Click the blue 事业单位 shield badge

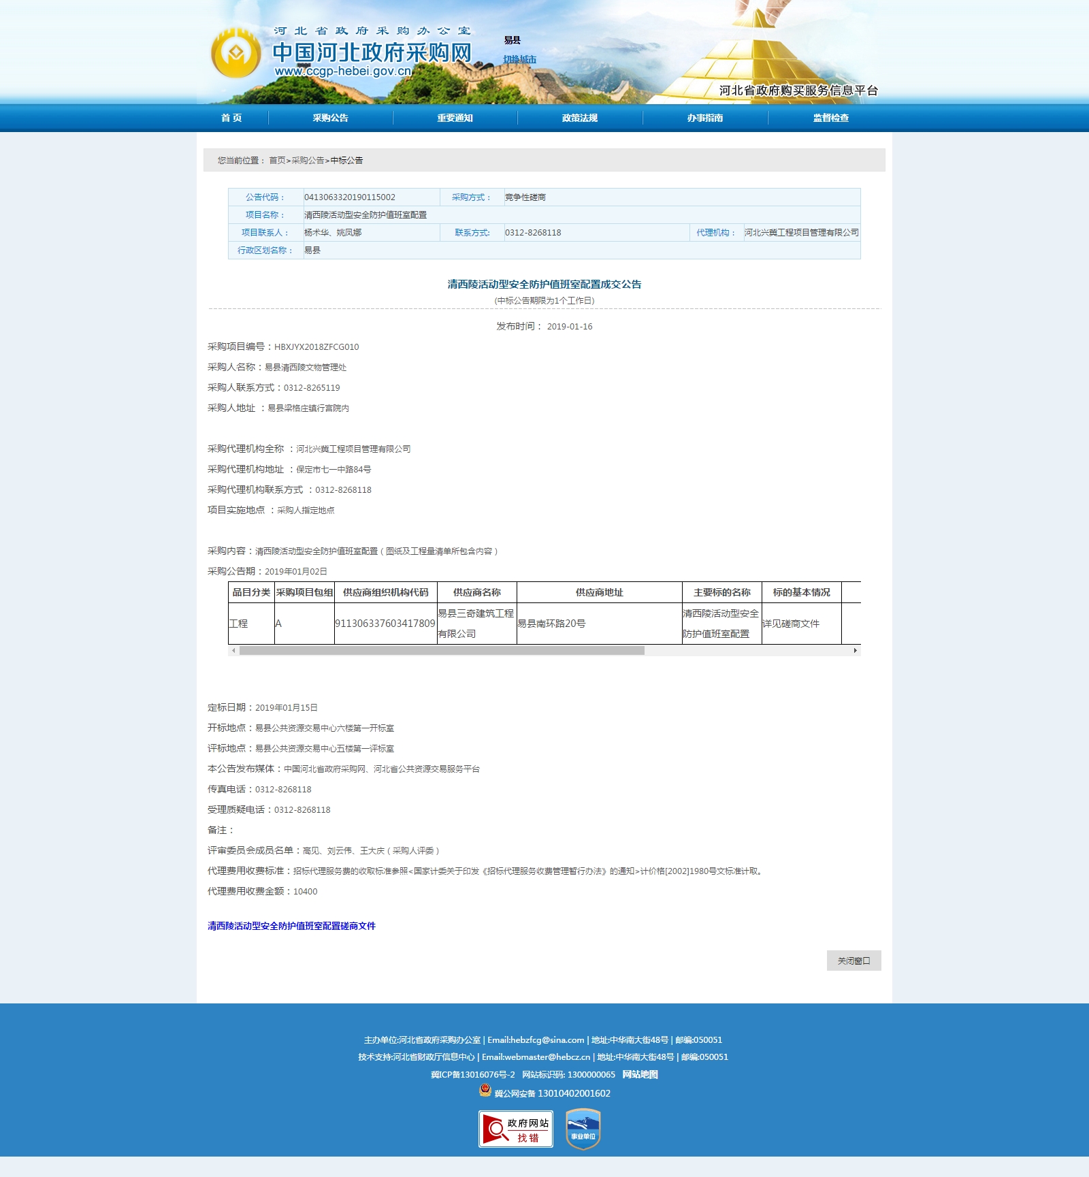(x=583, y=1129)
